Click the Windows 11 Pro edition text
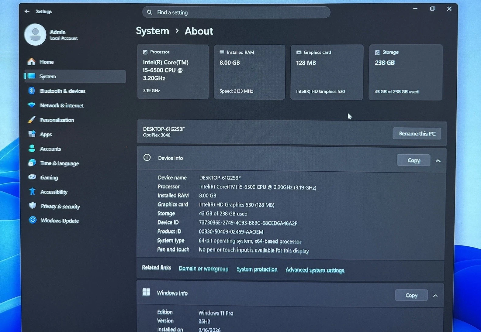The image size is (481, 332). coord(216,313)
